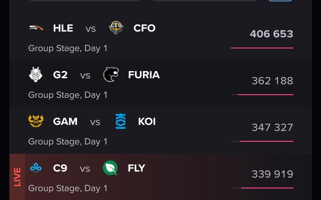This screenshot has height=200, width=321.
Task: Click the 362 188 viewers count
Action: pos(272,81)
